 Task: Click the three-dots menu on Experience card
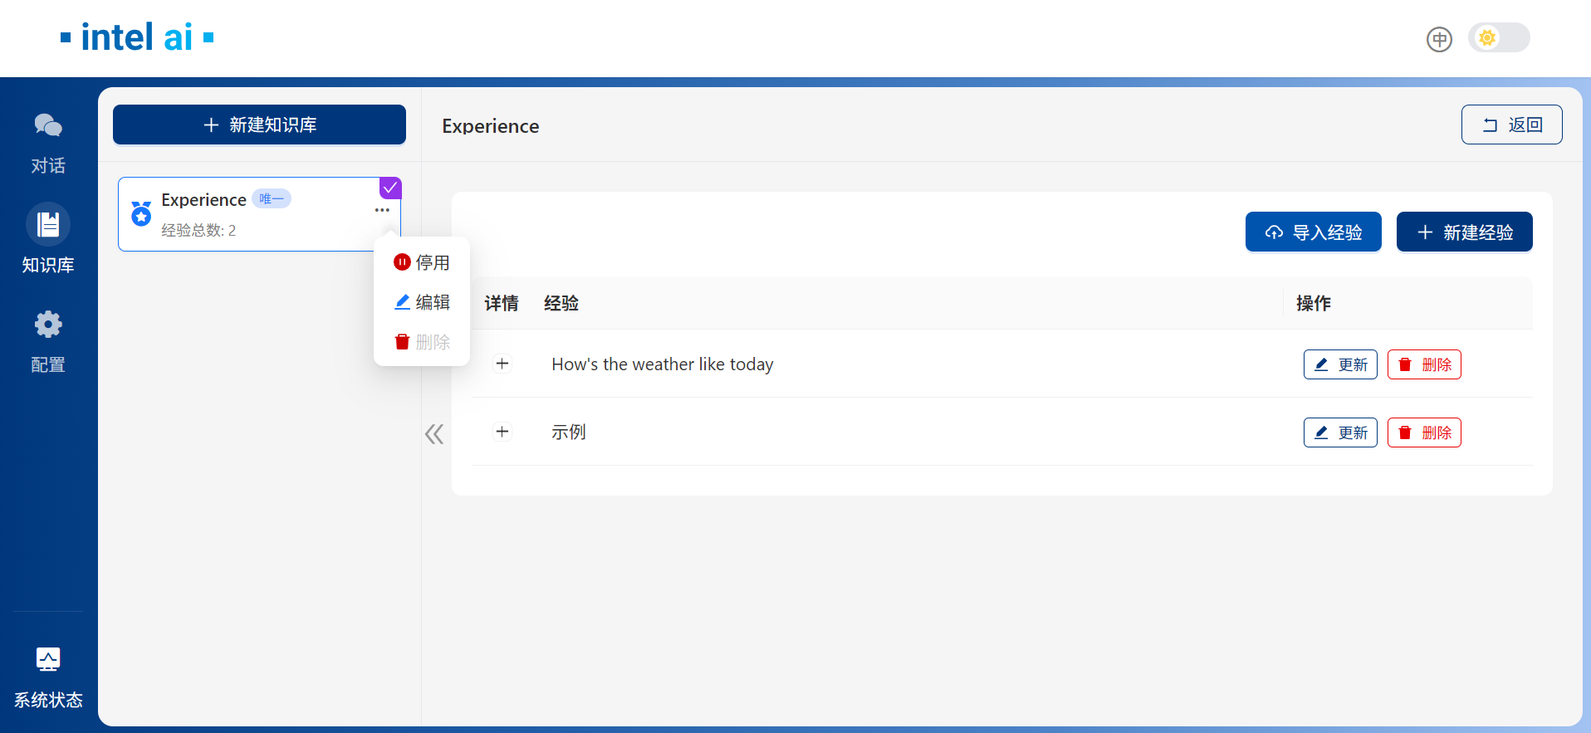click(382, 210)
